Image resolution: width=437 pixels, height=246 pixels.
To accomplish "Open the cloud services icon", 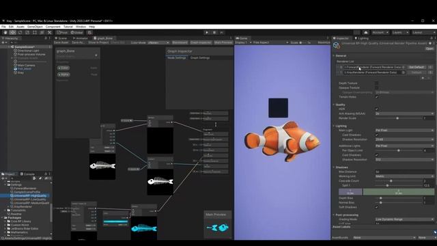I will [x=366, y=33].
